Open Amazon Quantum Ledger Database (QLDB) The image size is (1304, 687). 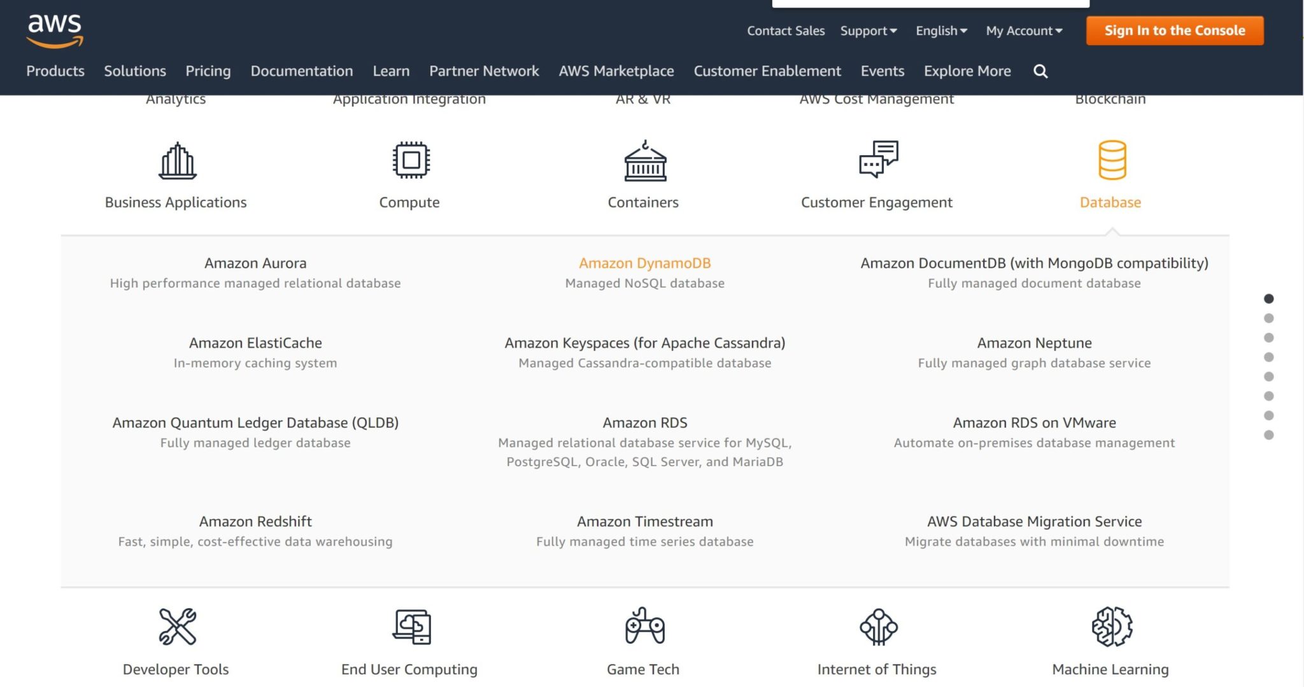[255, 422]
